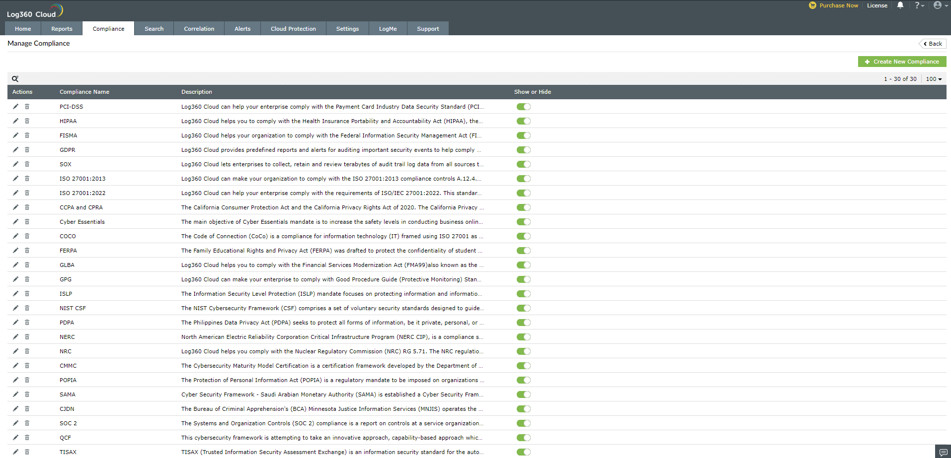
Task: Toggle visibility of PCI-DSS compliance
Action: [524, 107]
